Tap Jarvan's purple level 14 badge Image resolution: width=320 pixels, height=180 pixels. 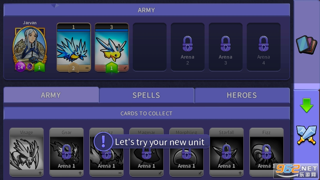(x=20, y=67)
